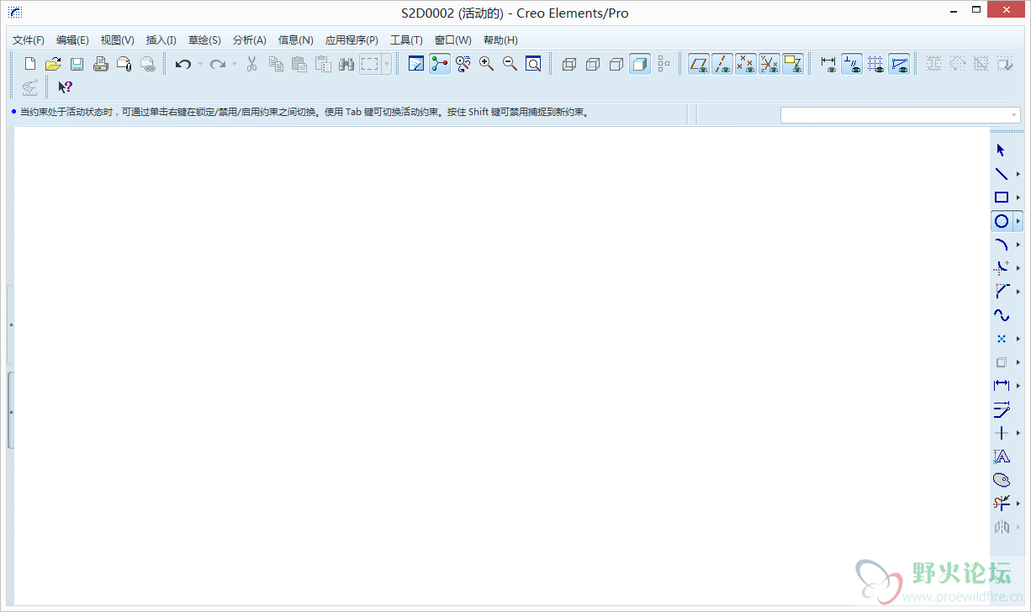The height and width of the screenshot is (612, 1031).
Task: Open the sketcher Palette tool
Action: [1001, 480]
